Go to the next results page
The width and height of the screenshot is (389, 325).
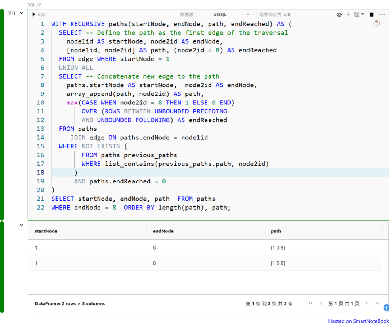pyautogui.click(x=367, y=303)
